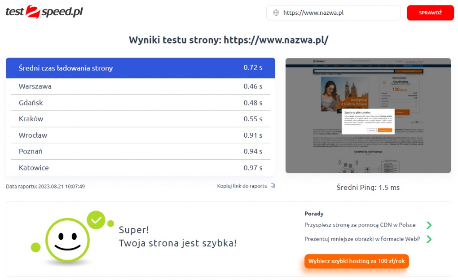This screenshot has height=280, width=458.
Task: Click green chevron next to CDN tip
Action: pos(429,225)
